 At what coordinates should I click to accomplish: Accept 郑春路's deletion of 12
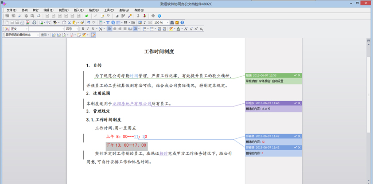coord(295,136)
